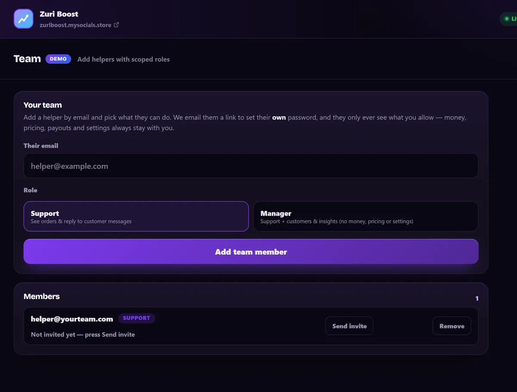Click the DEMO badge next to Team
Viewport: 517px width, 392px height.
[58, 59]
